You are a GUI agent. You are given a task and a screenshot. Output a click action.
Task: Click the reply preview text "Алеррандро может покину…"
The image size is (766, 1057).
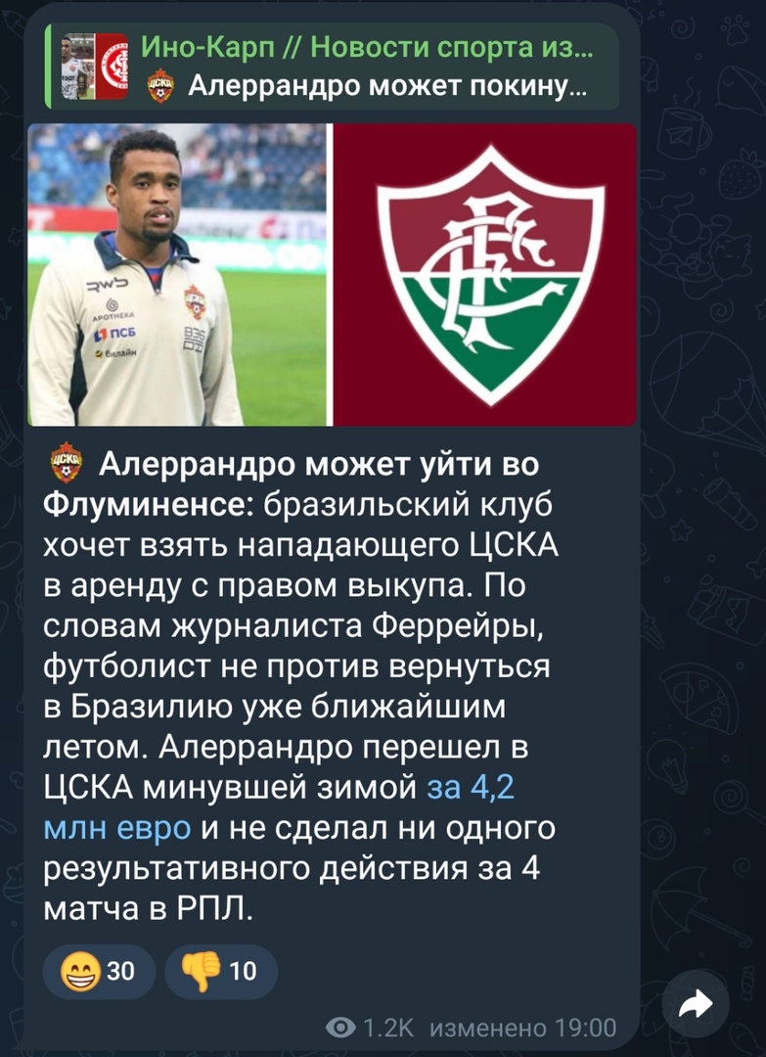(x=387, y=86)
